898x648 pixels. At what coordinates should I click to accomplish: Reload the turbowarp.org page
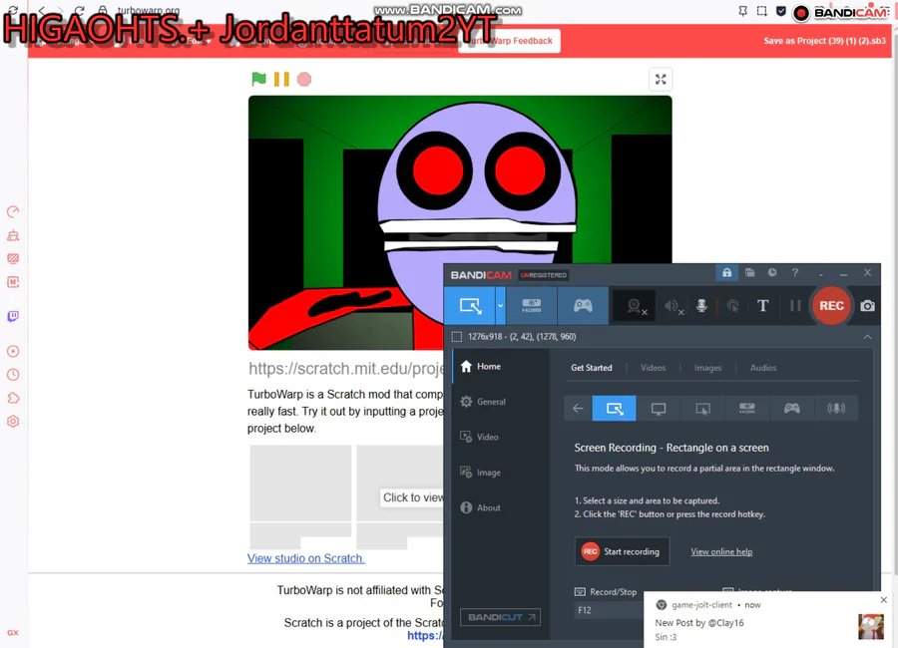(x=80, y=10)
